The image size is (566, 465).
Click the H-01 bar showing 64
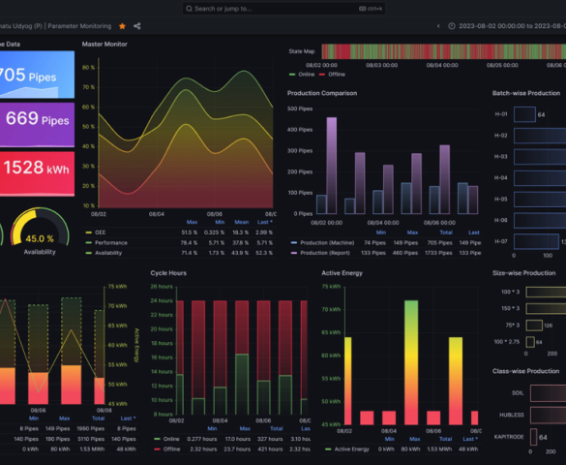(x=524, y=114)
